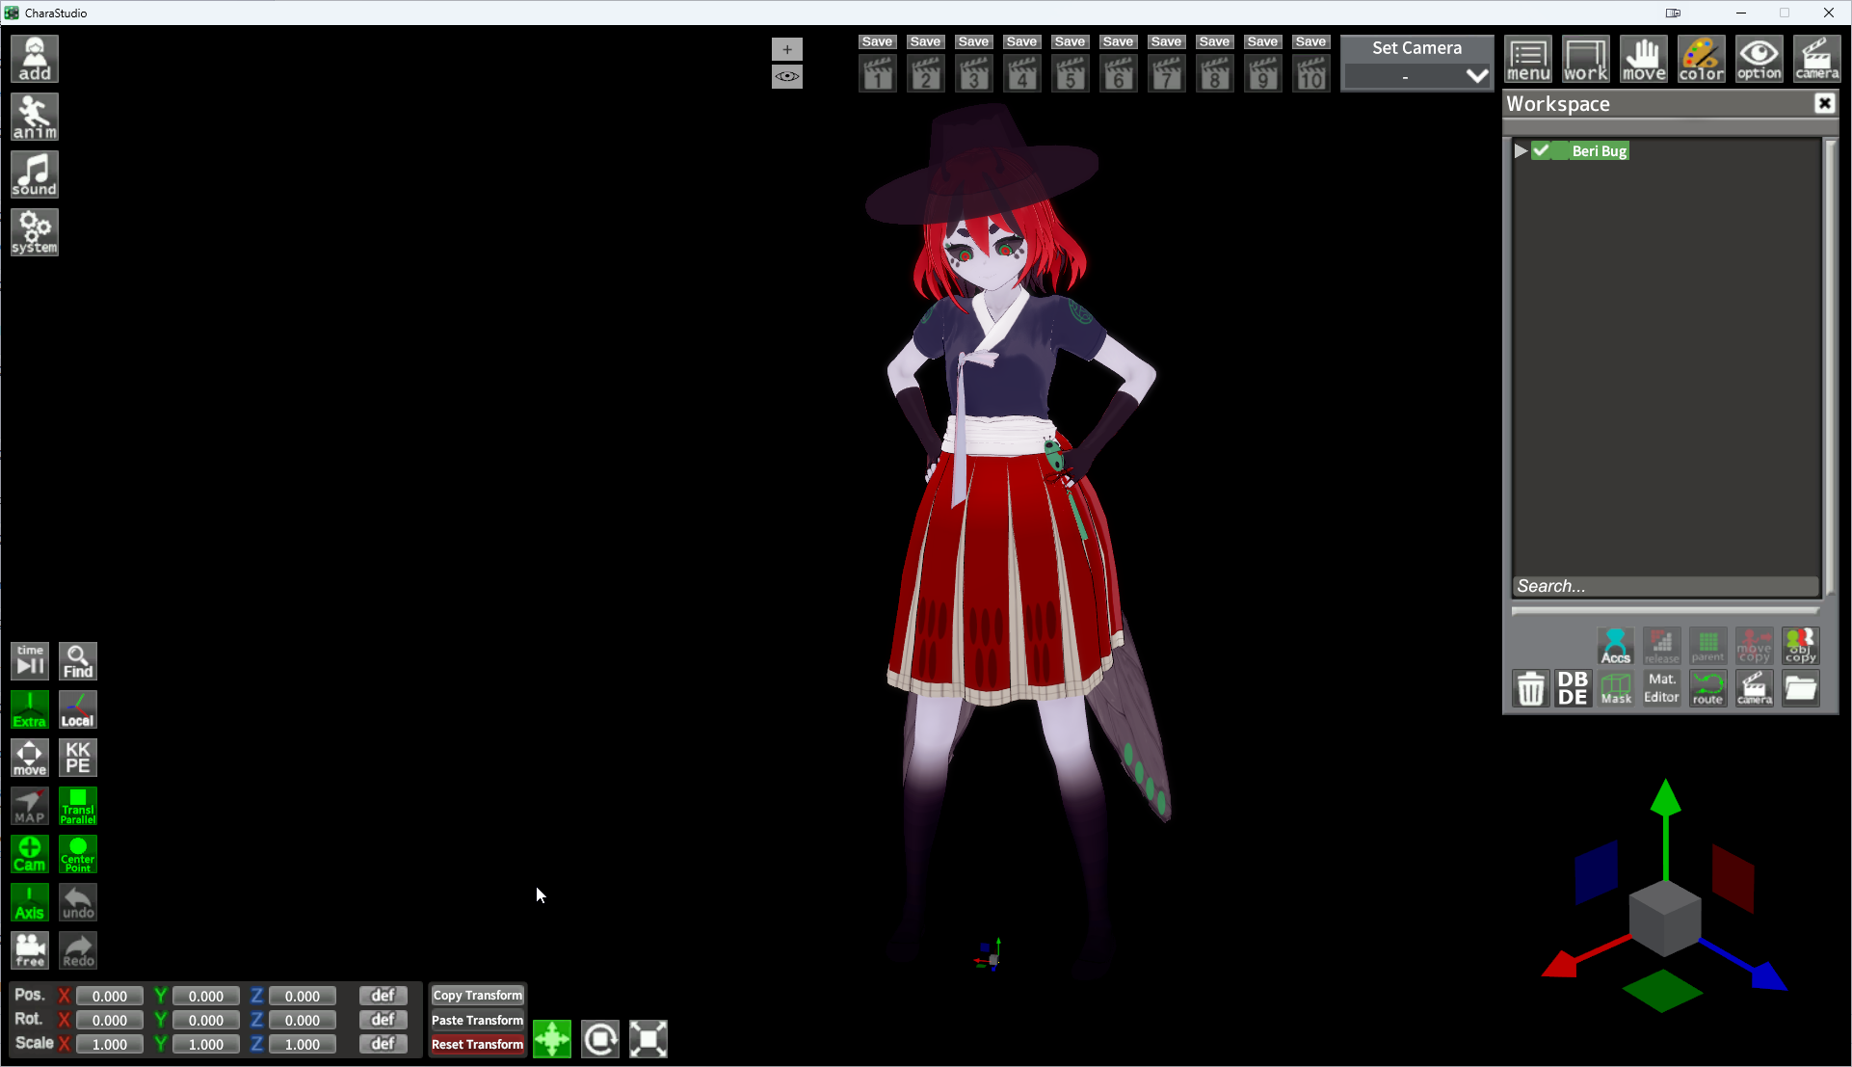Delete object with trash icon
This screenshot has width=1852, height=1067.
[x=1531, y=689]
